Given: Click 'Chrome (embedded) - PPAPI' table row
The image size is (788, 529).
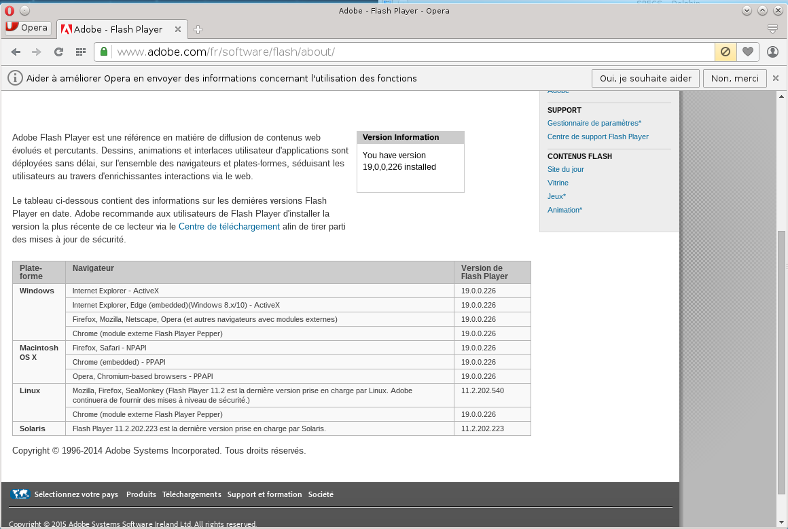Looking at the screenshot, I should tap(259, 362).
